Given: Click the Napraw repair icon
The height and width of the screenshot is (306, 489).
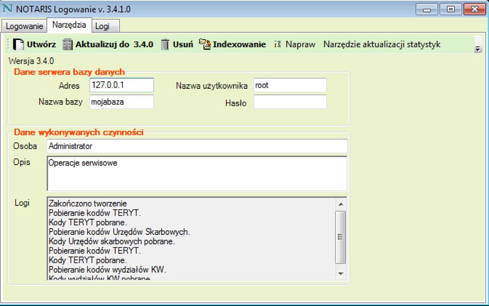Looking at the screenshot, I should click(277, 44).
